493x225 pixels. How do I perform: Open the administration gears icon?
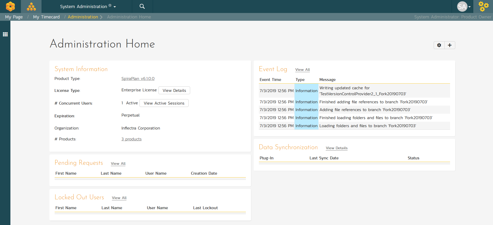483,6
